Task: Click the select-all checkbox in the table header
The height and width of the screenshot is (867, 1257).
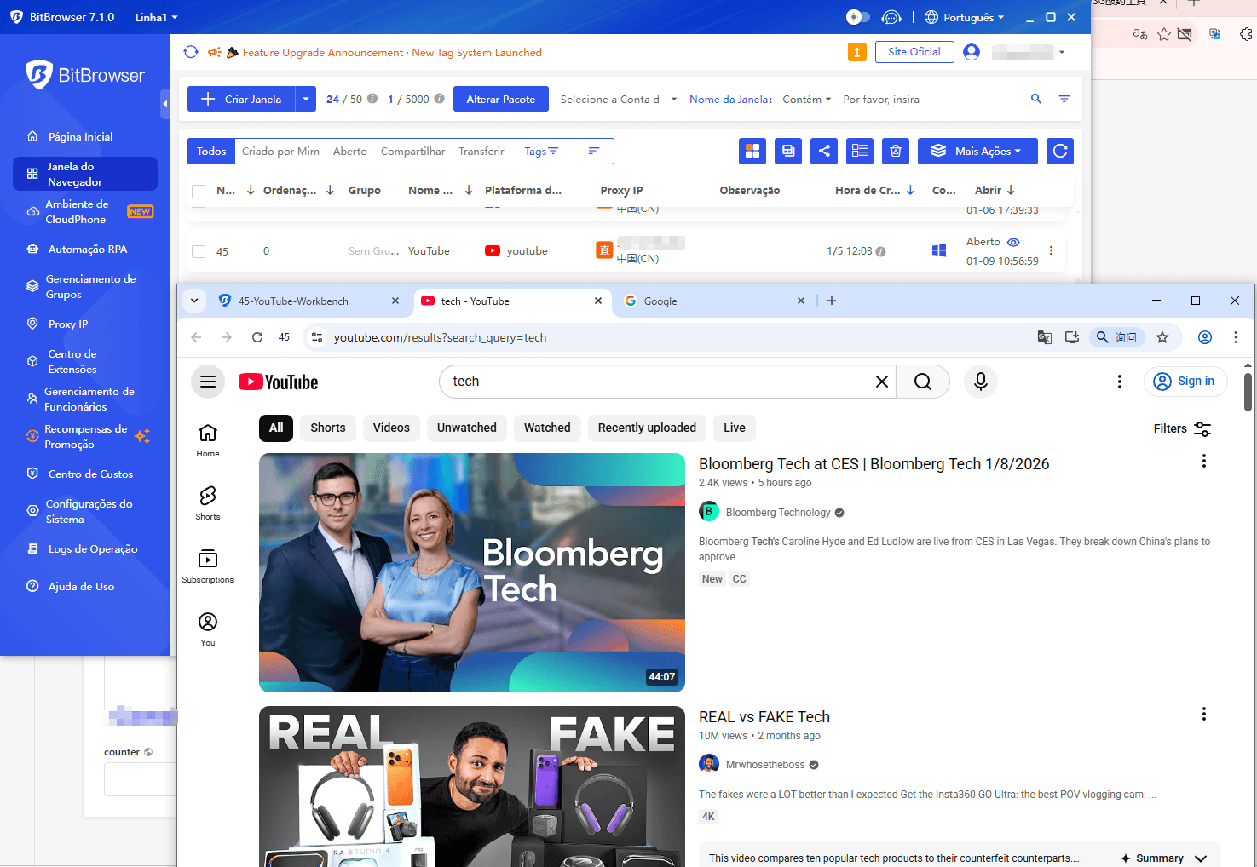Action: [x=199, y=190]
